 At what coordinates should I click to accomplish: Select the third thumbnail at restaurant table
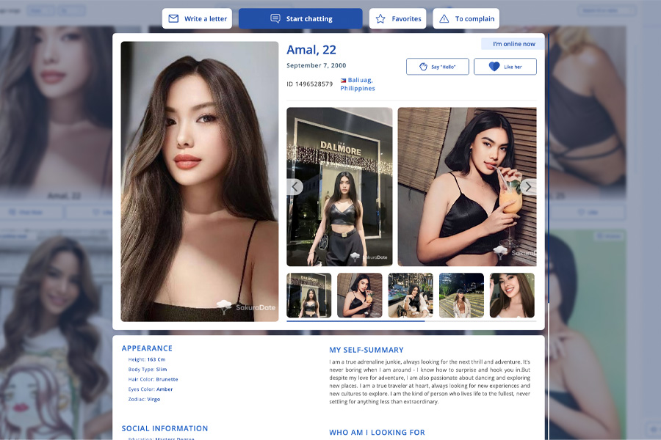click(x=411, y=295)
